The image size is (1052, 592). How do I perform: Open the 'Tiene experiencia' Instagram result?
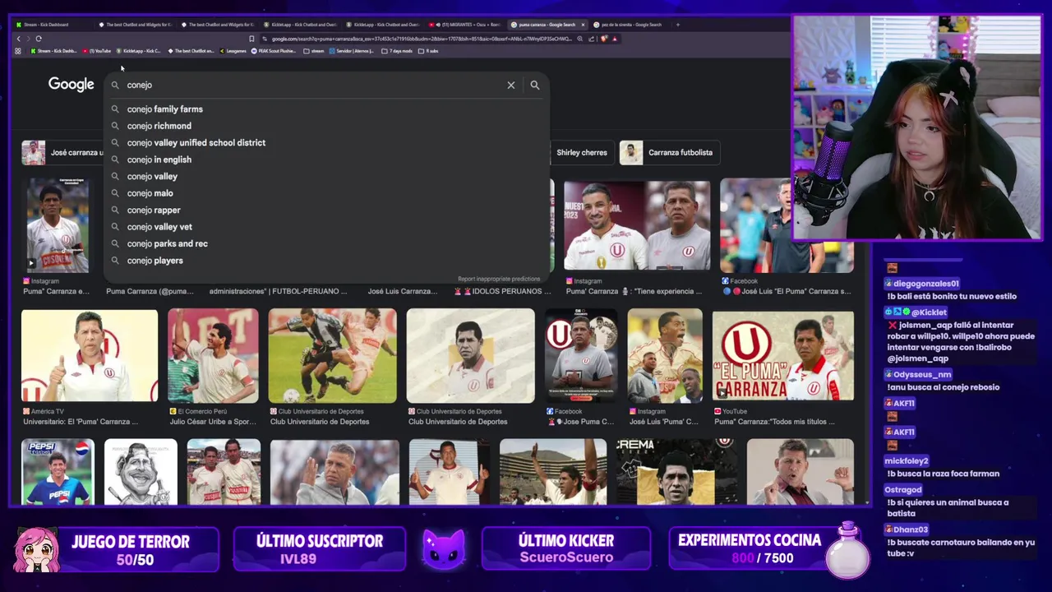(x=637, y=225)
